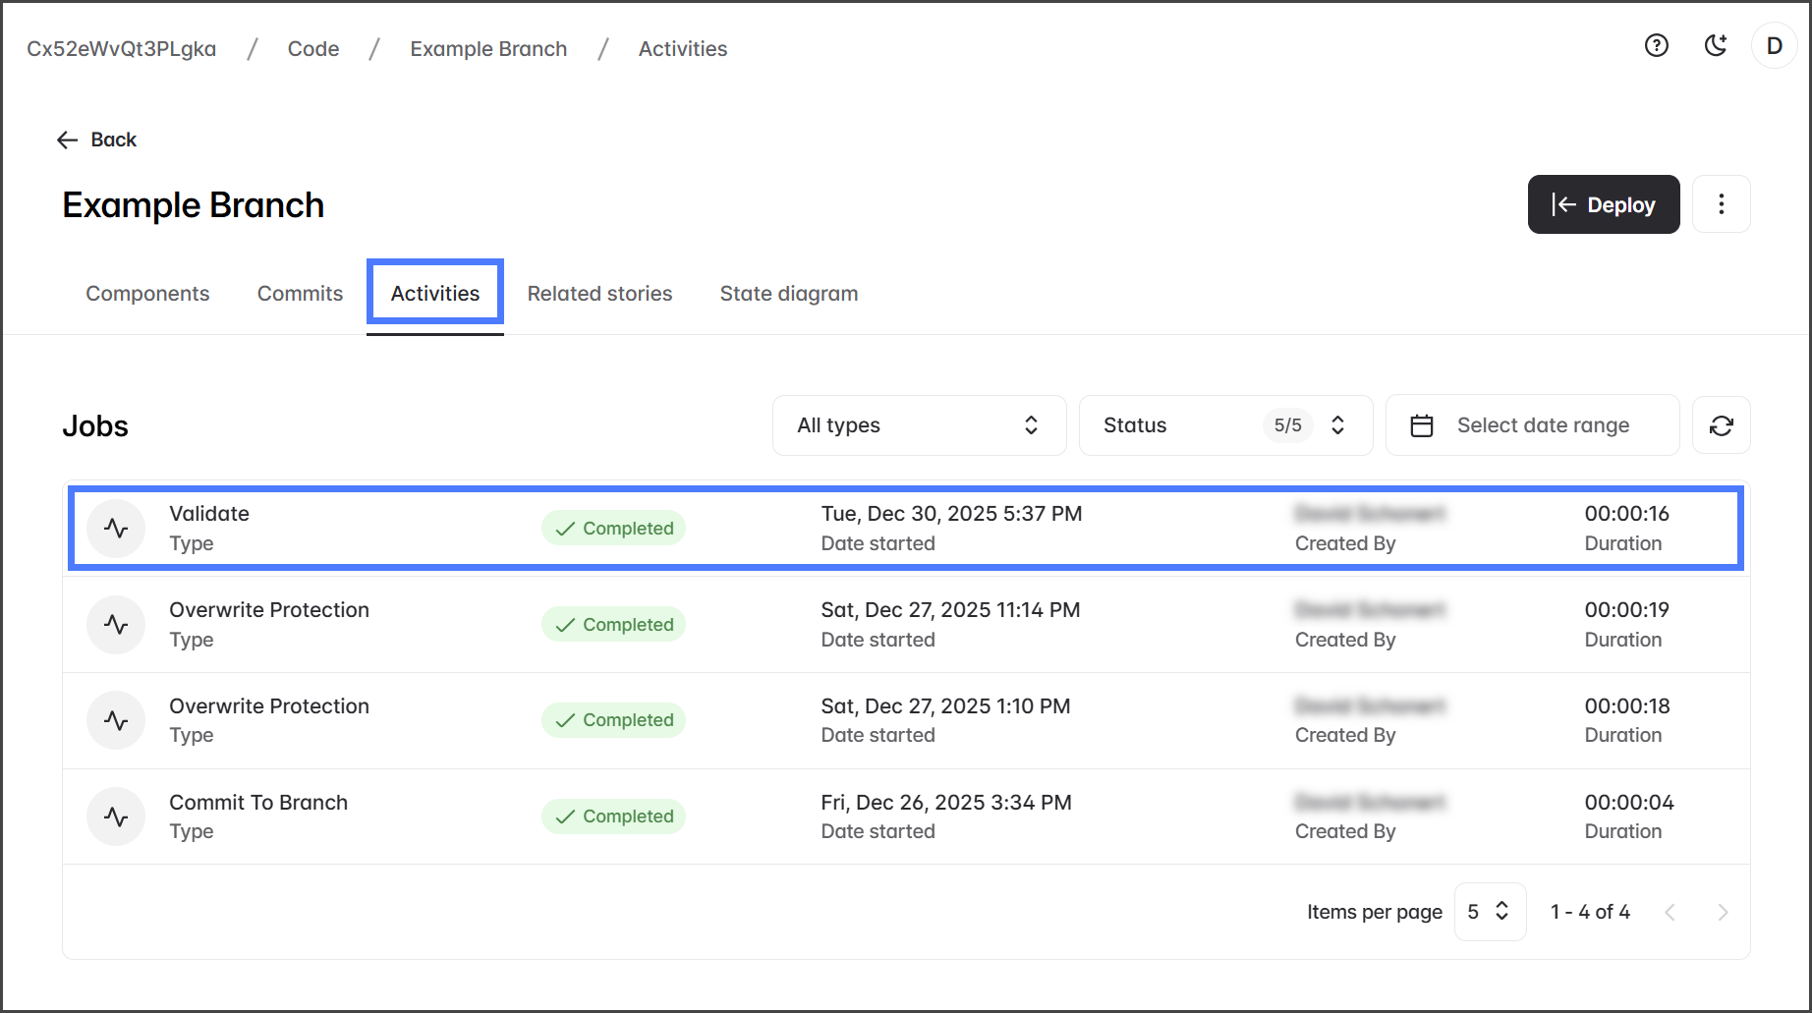Switch to the Related stories tab
This screenshot has width=1812, height=1013.
pyautogui.click(x=599, y=294)
